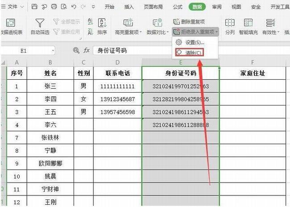Click the Redo arrow icon
290x207 pixels.
[x=83, y=7]
